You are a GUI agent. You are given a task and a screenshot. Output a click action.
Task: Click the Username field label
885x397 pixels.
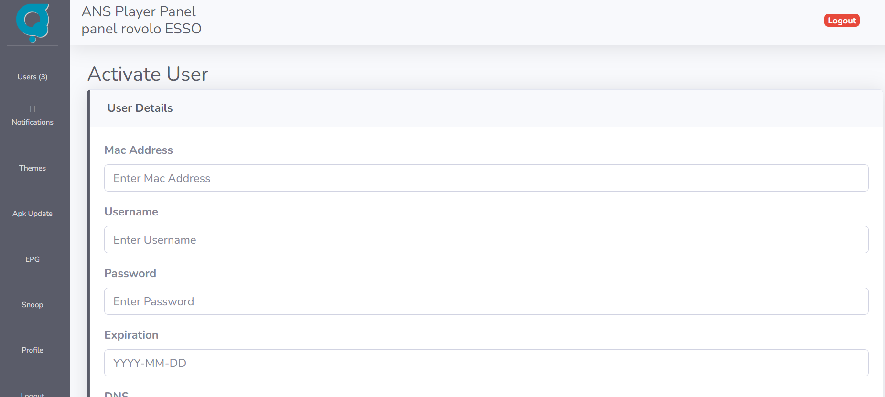(131, 212)
